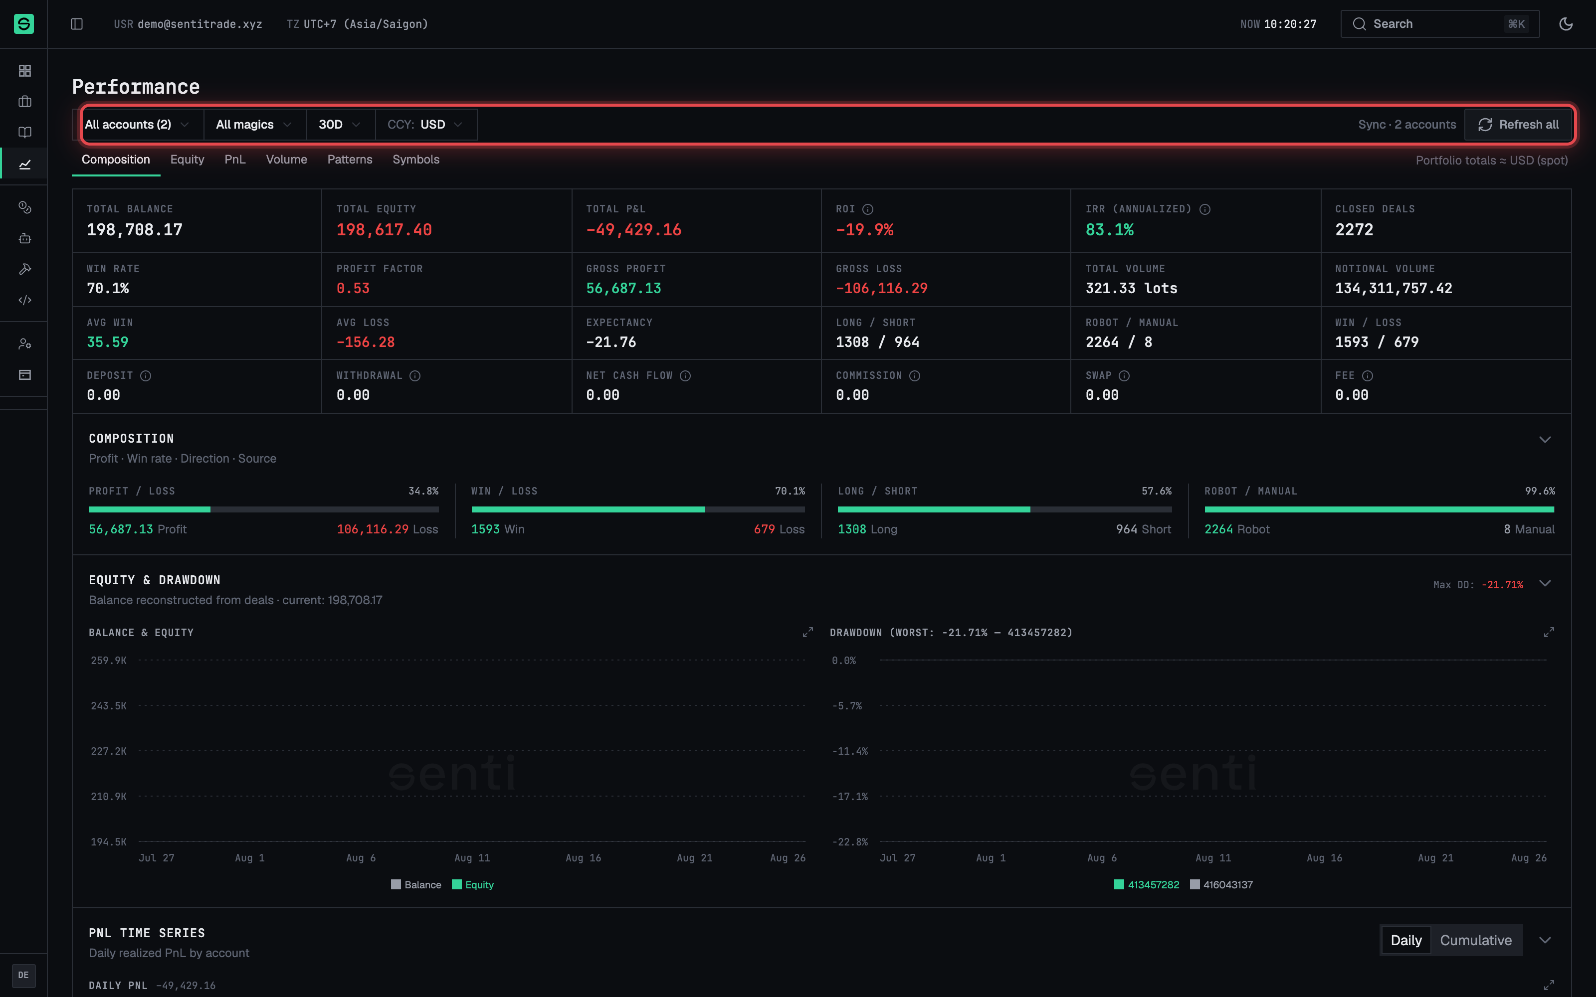Click the Robot / Manual progress bar

pos(1380,509)
